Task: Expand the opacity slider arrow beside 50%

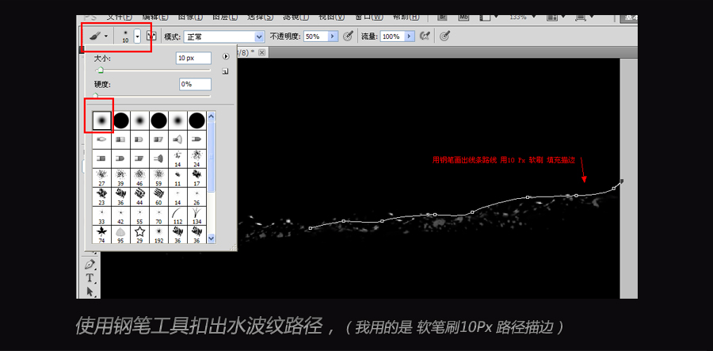Action: (x=333, y=36)
